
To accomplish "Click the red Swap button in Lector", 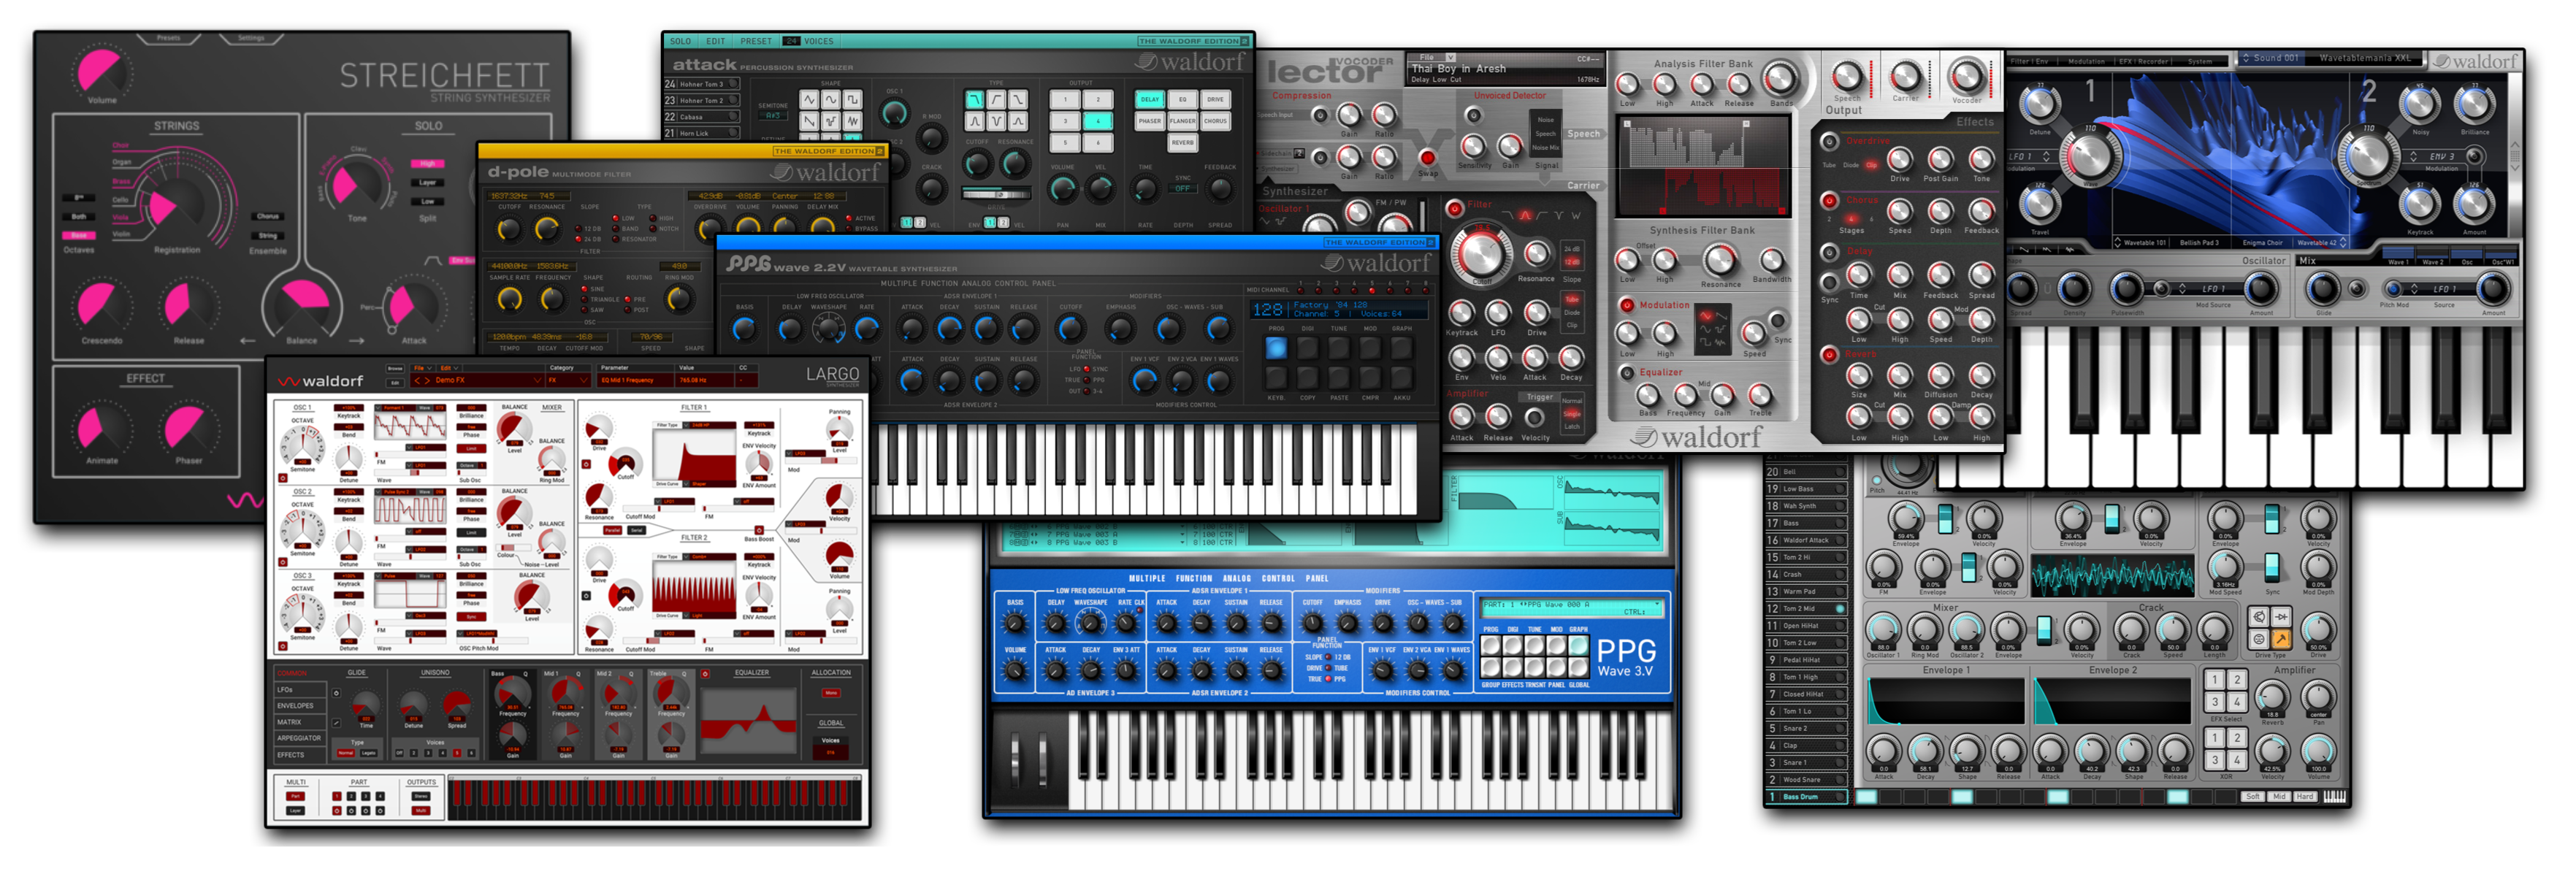I will point(1428,158).
